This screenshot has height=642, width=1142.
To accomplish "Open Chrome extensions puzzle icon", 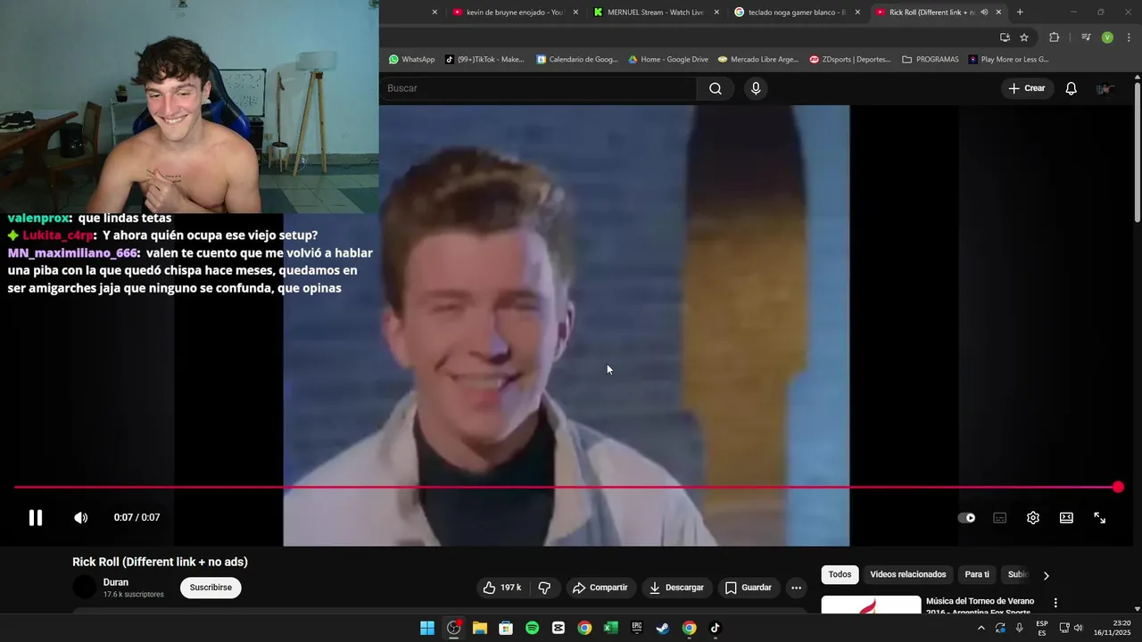I will click(1055, 37).
